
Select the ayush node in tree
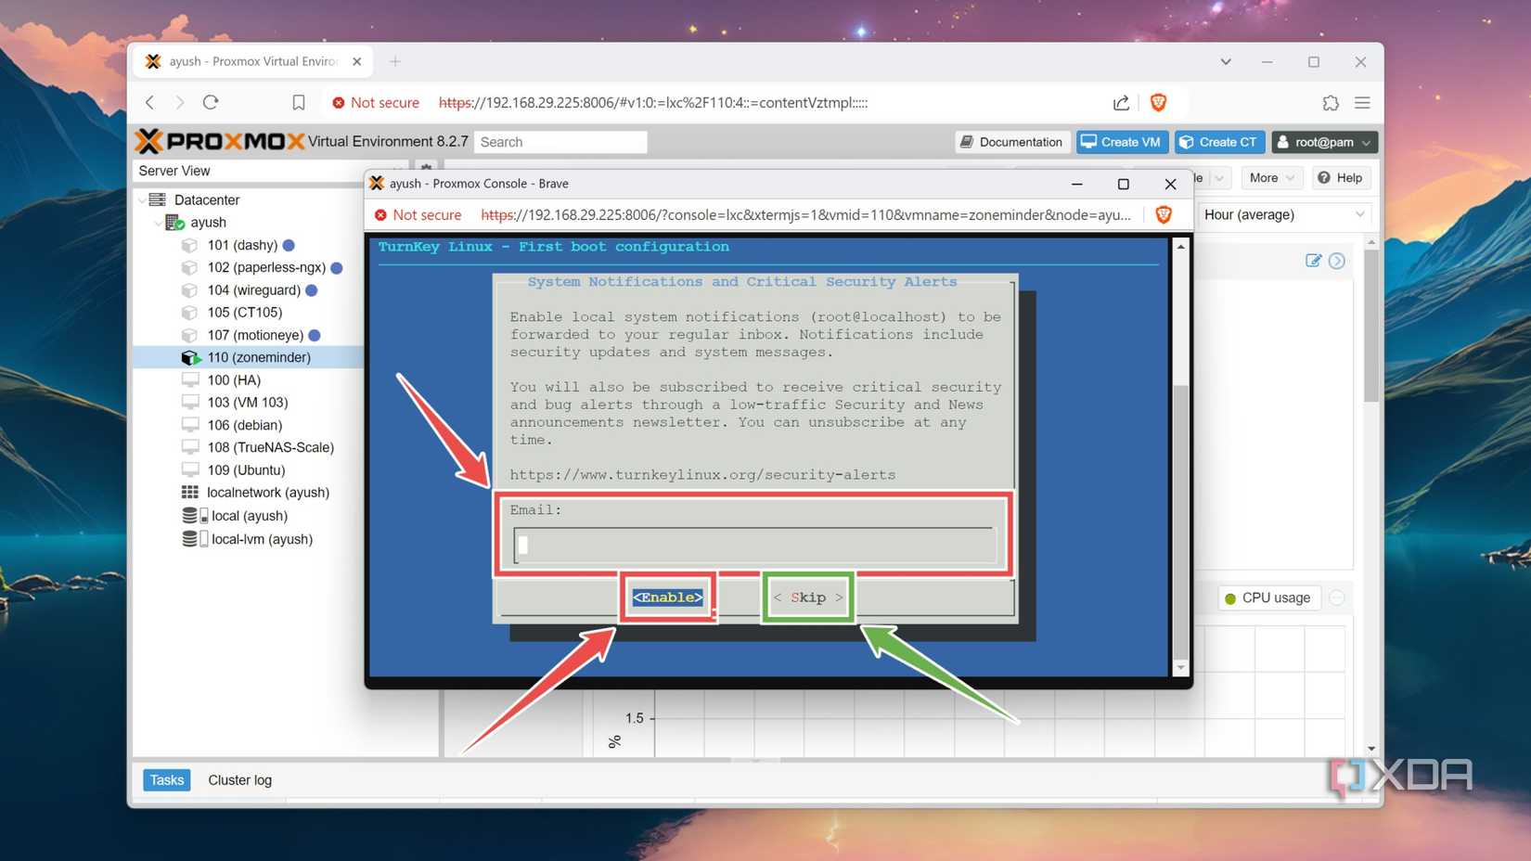tap(208, 223)
